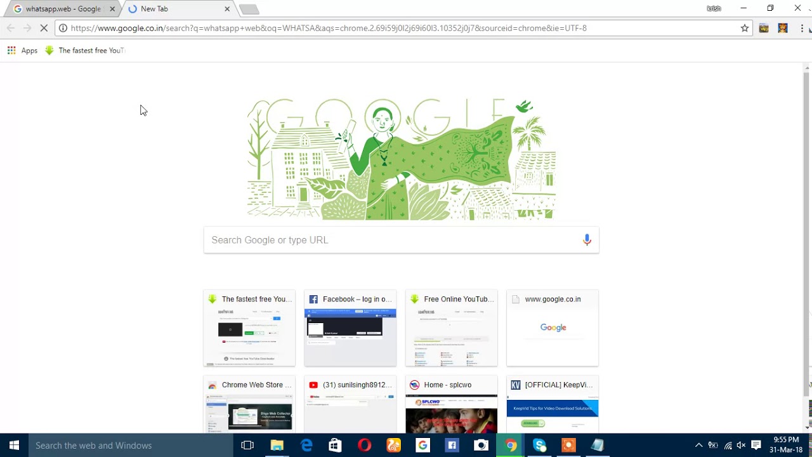Image resolution: width=812 pixels, height=457 pixels.
Task: Stop loading the page with the X button
Action: pos(44,28)
